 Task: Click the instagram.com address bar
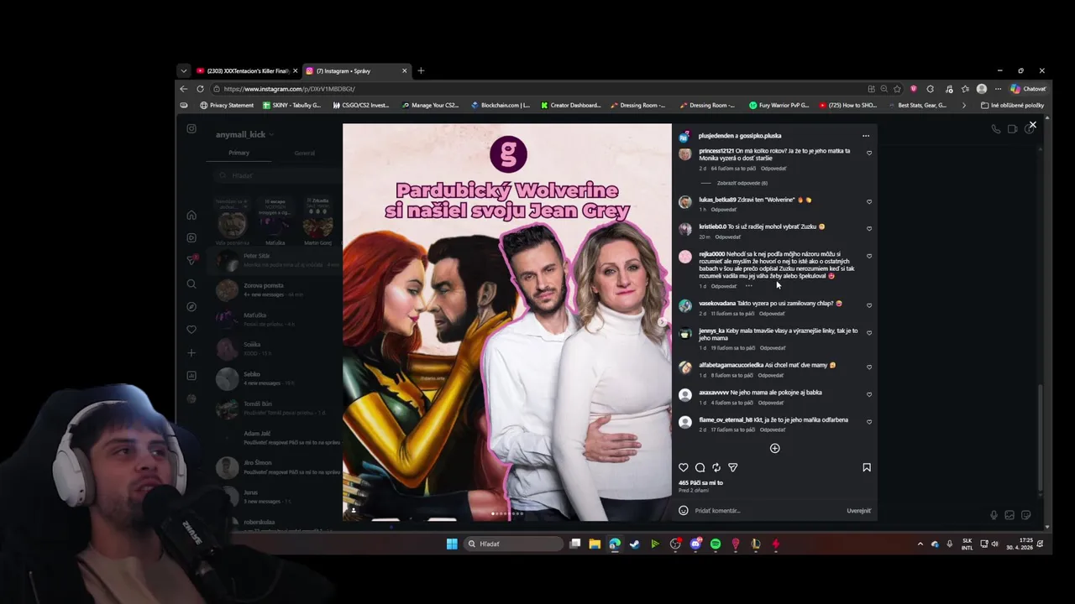tap(537, 88)
